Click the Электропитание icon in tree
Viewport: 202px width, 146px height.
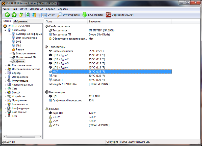(x=13, y=53)
